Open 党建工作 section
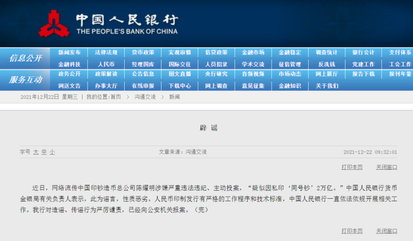The height and width of the screenshot is (241, 413). pyautogui.click(x=363, y=64)
